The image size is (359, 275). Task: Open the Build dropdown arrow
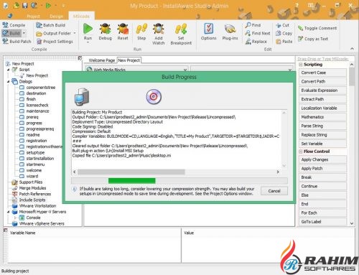[x=24, y=33]
